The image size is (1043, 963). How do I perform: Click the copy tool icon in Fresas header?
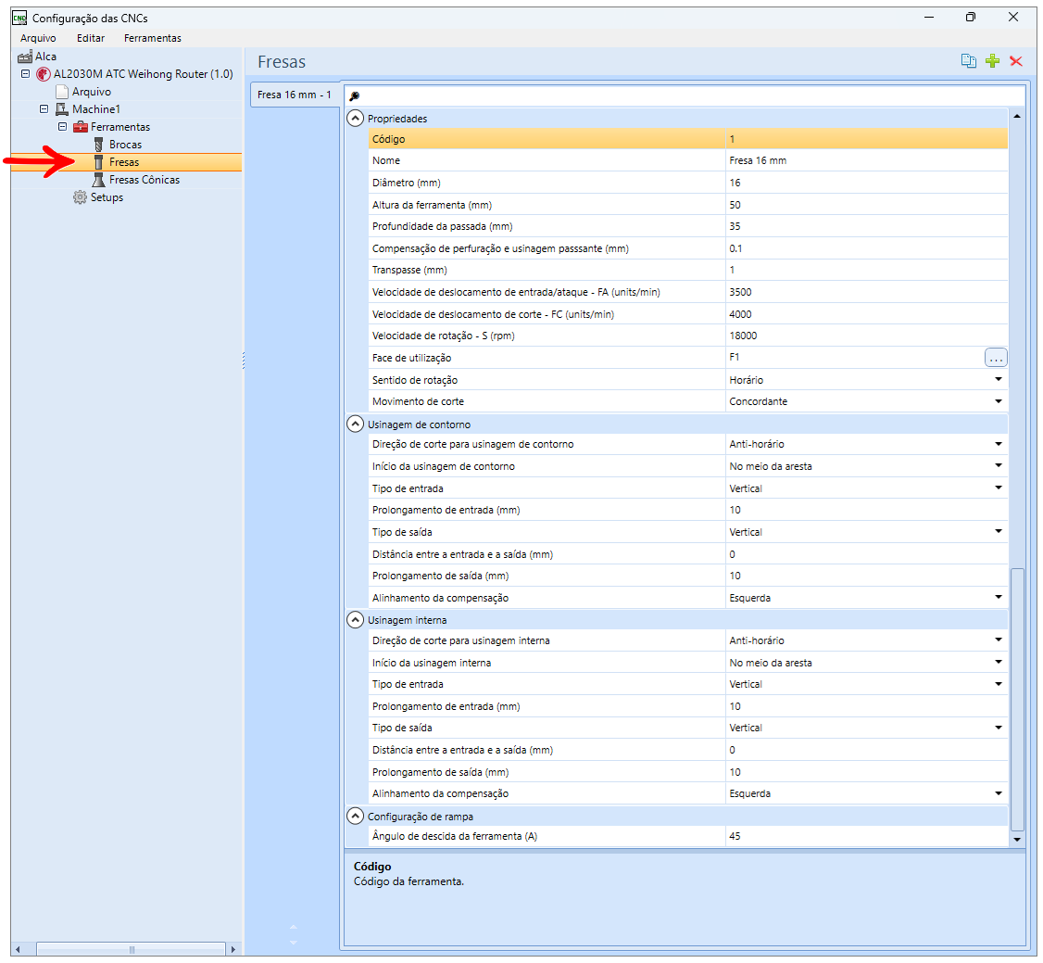[969, 61]
